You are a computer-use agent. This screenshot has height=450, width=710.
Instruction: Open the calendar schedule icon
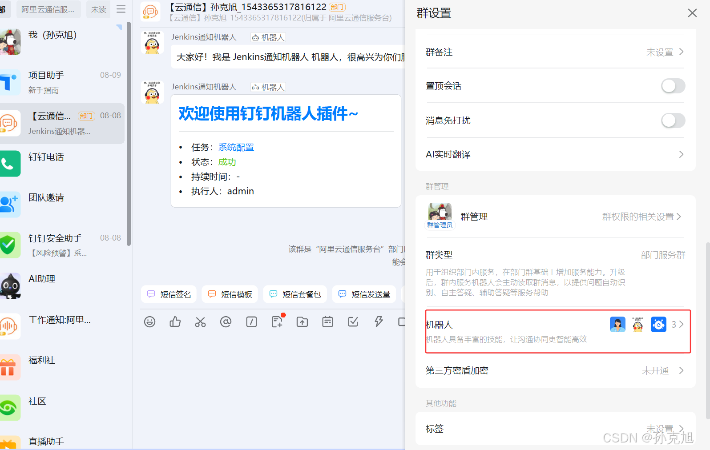pyautogui.click(x=328, y=321)
